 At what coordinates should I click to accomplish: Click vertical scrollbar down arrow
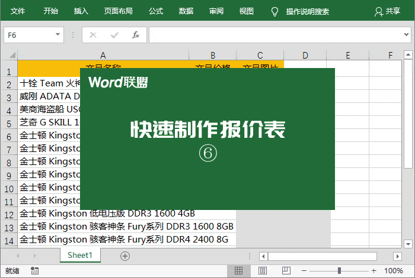[408, 244]
